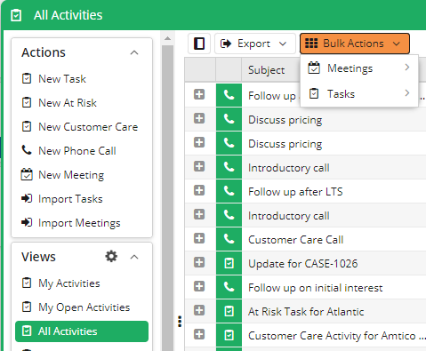
Task: Open the Export dropdown
Action: pyautogui.click(x=255, y=44)
